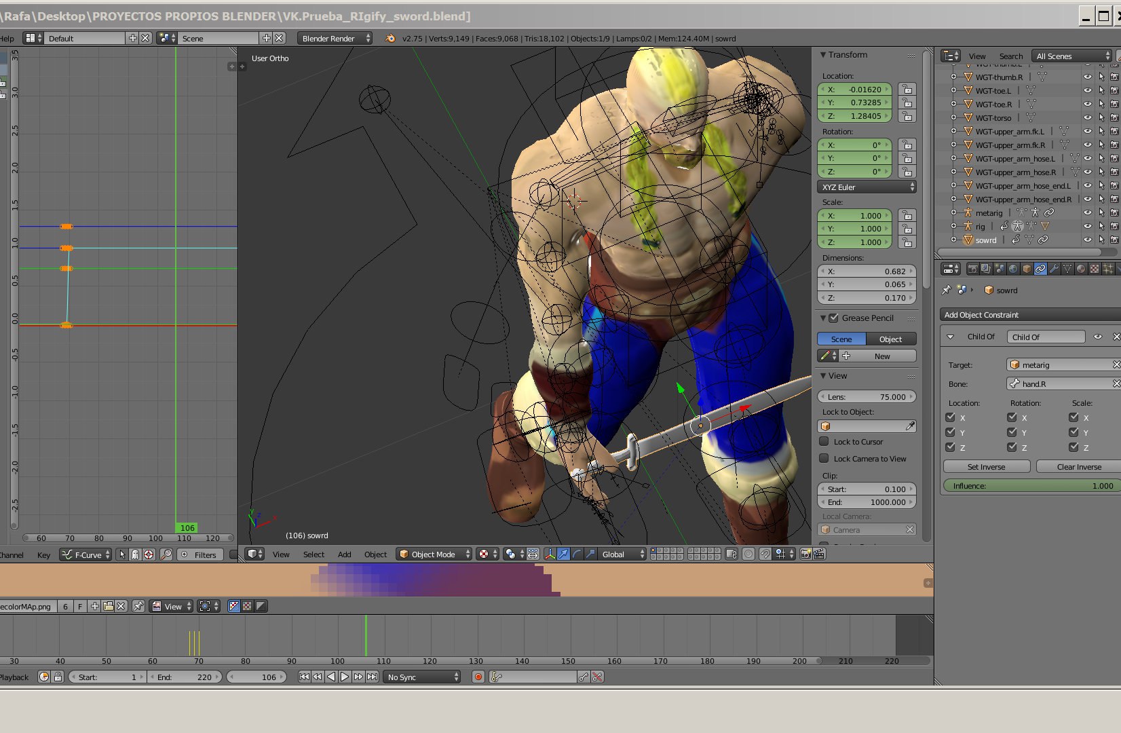
Task: Click the constraint Influence slider
Action: point(1030,486)
